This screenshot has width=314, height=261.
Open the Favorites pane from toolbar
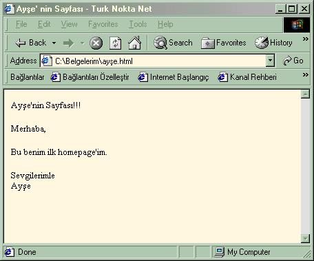(x=223, y=43)
